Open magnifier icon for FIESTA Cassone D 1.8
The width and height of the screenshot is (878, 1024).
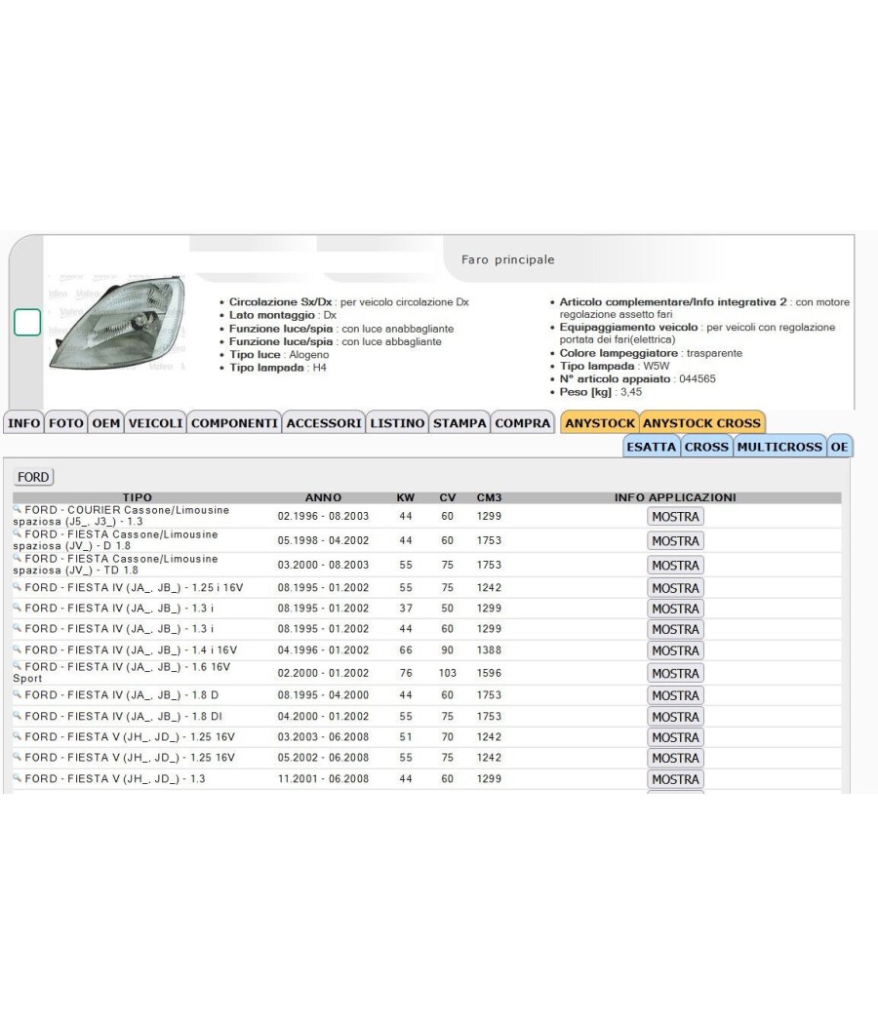pyautogui.click(x=18, y=533)
